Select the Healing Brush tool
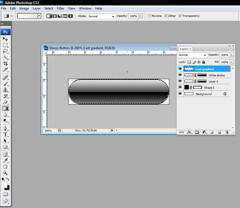Image resolution: width=240 pixels, height=208 pixels. click(5, 77)
